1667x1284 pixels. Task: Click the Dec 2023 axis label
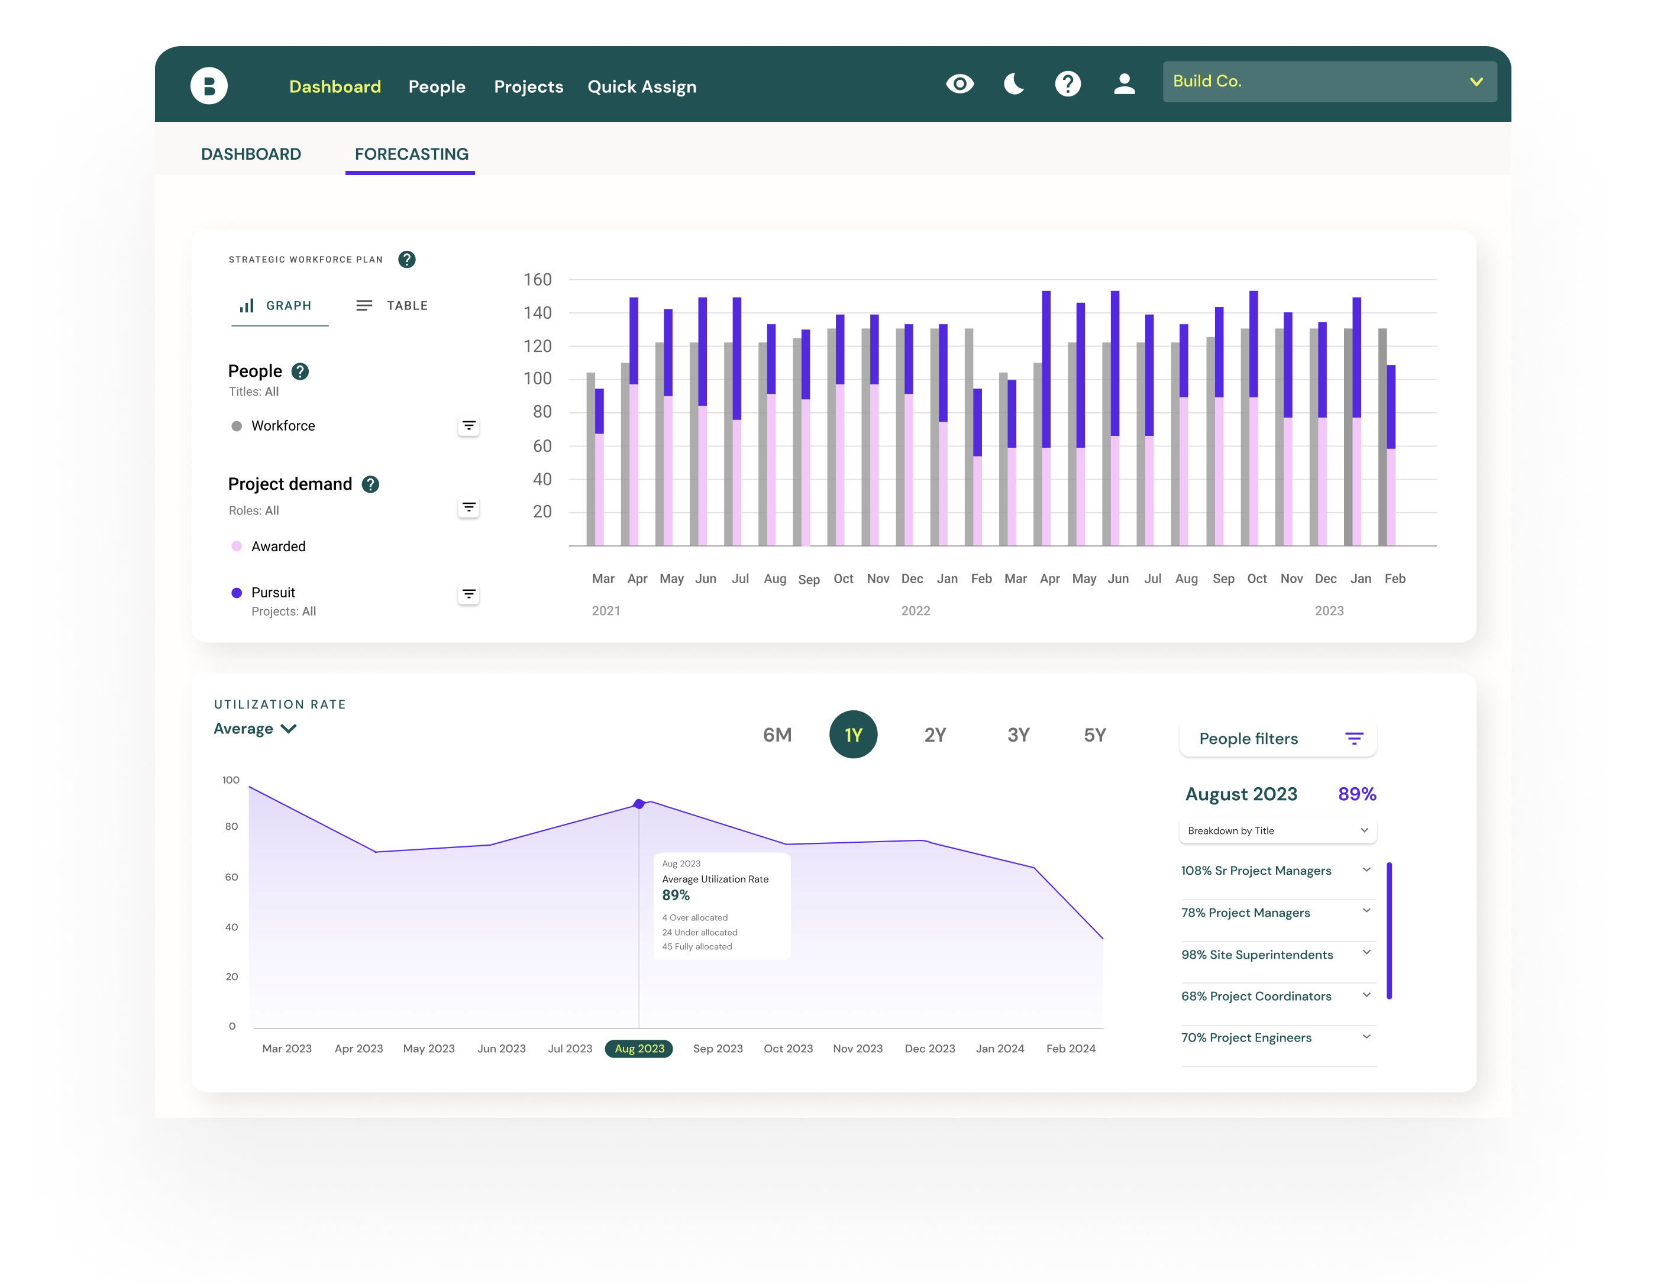930,1049
